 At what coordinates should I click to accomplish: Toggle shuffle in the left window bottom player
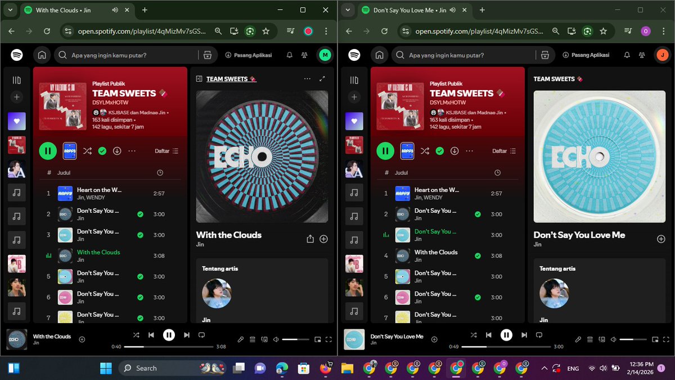(x=136, y=335)
